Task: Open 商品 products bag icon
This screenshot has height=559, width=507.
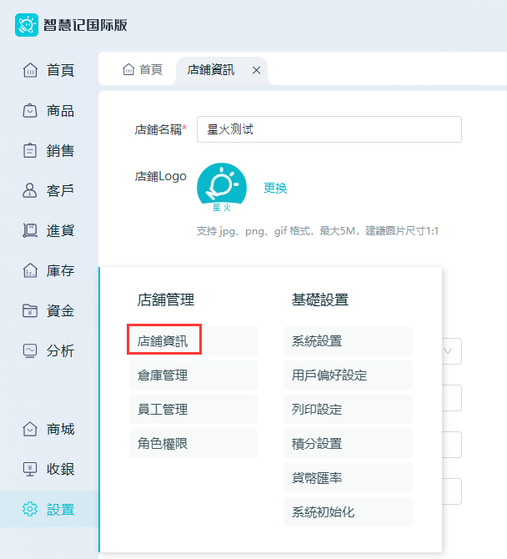Action: [x=31, y=110]
